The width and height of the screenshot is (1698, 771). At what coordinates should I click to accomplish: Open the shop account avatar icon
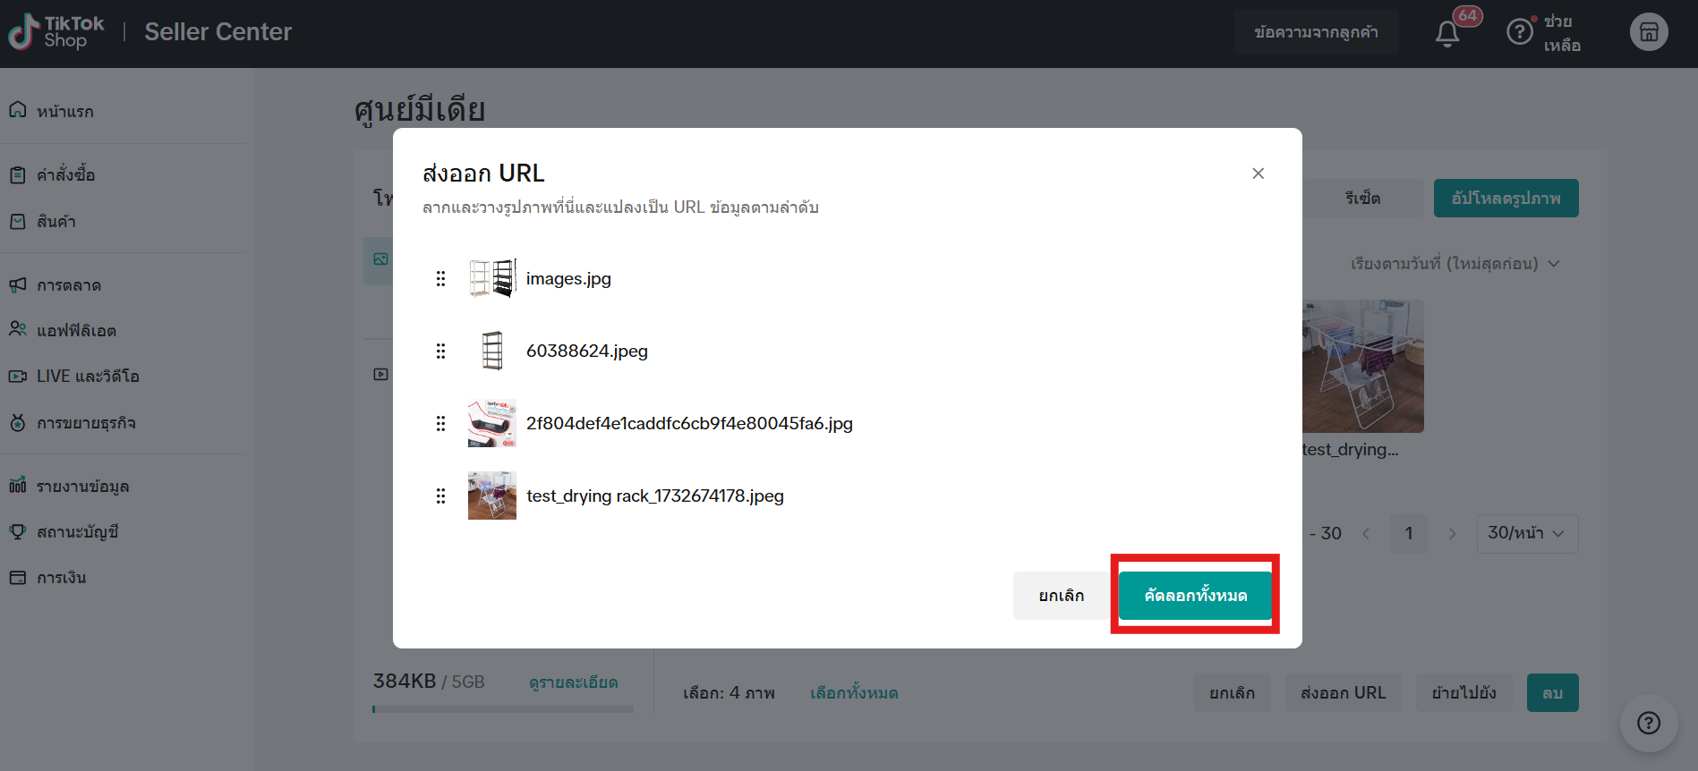point(1649,32)
